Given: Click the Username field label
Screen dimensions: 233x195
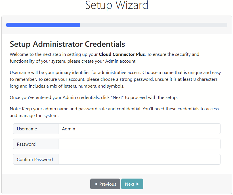Looking at the screenshot, I should 27,129.
